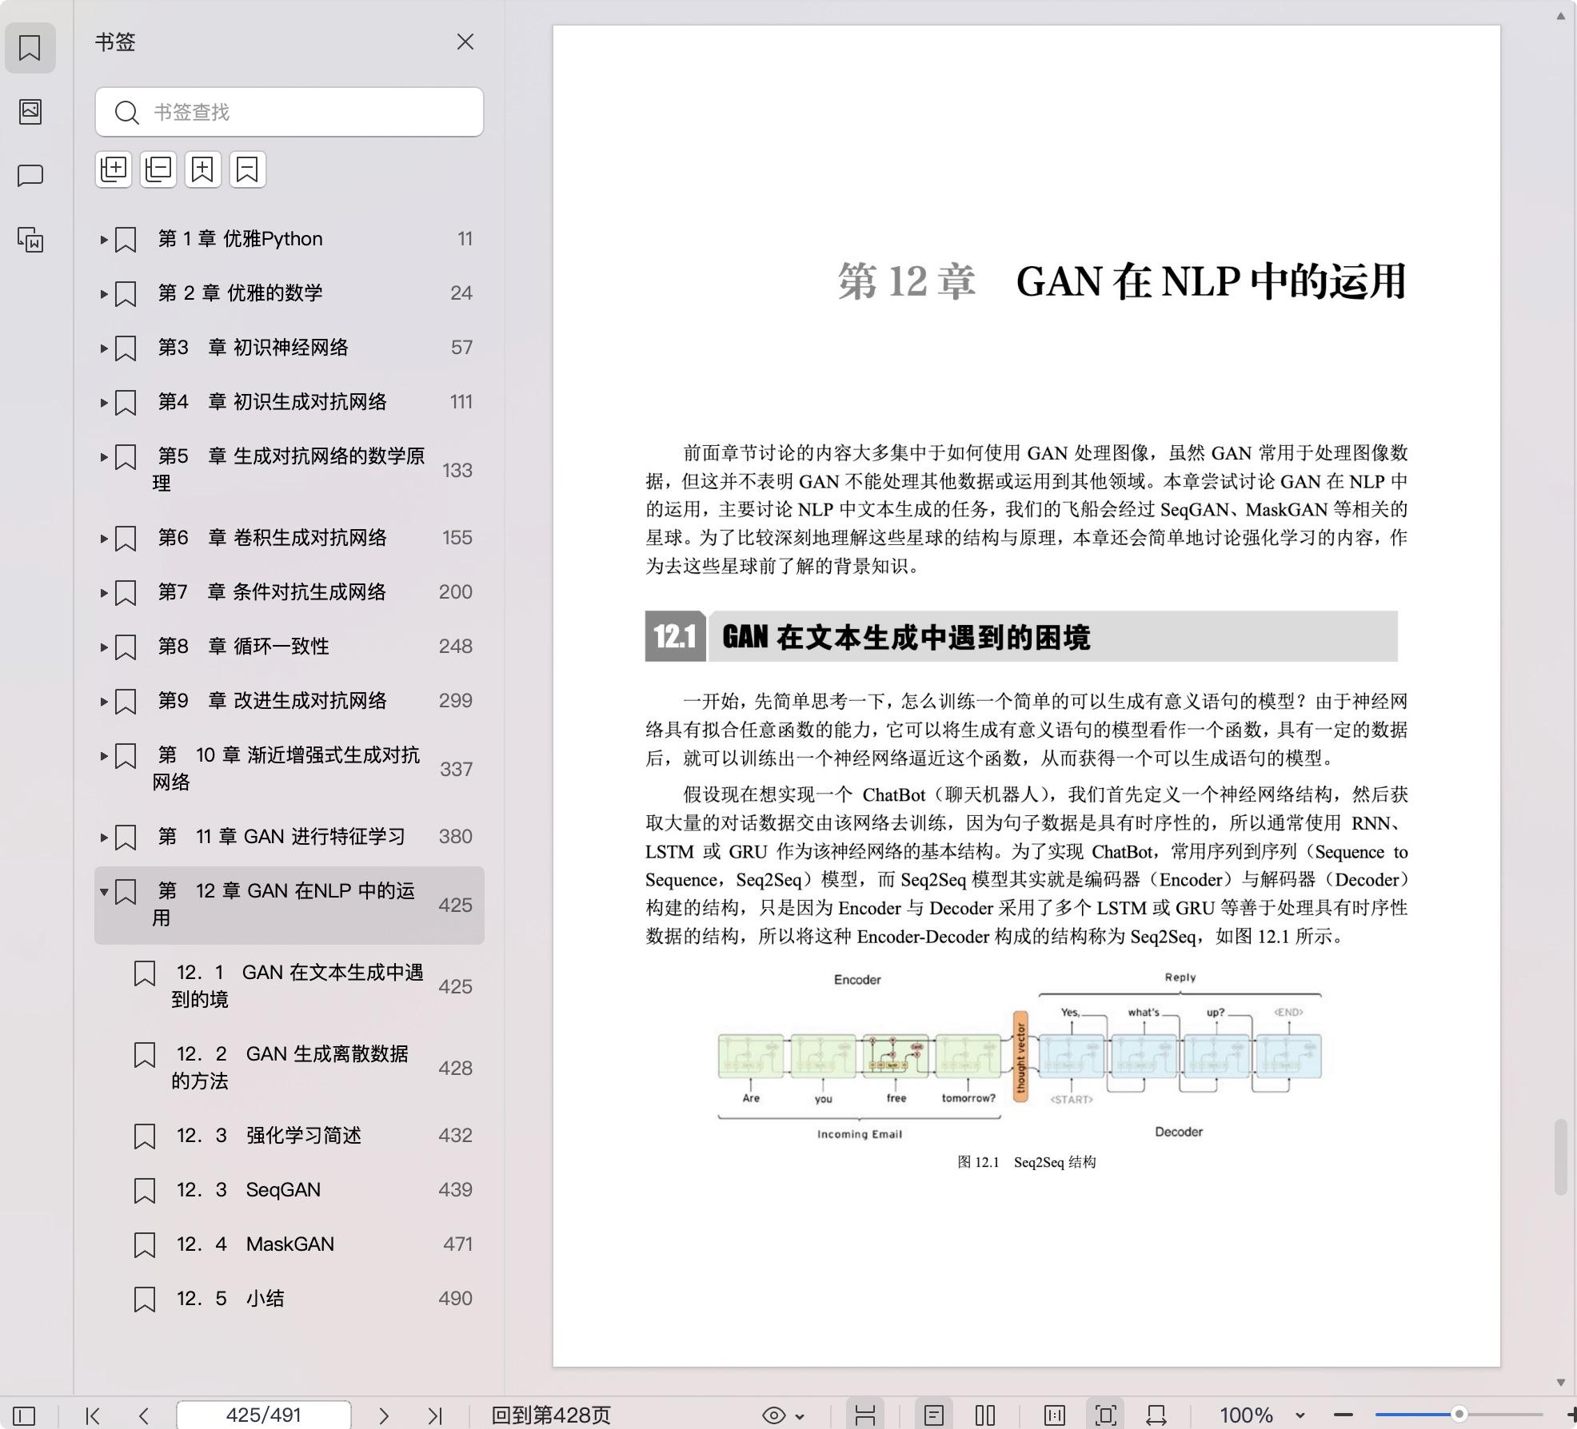
Task: Open eye protection mode dropdown
Action: click(x=783, y=1415)
